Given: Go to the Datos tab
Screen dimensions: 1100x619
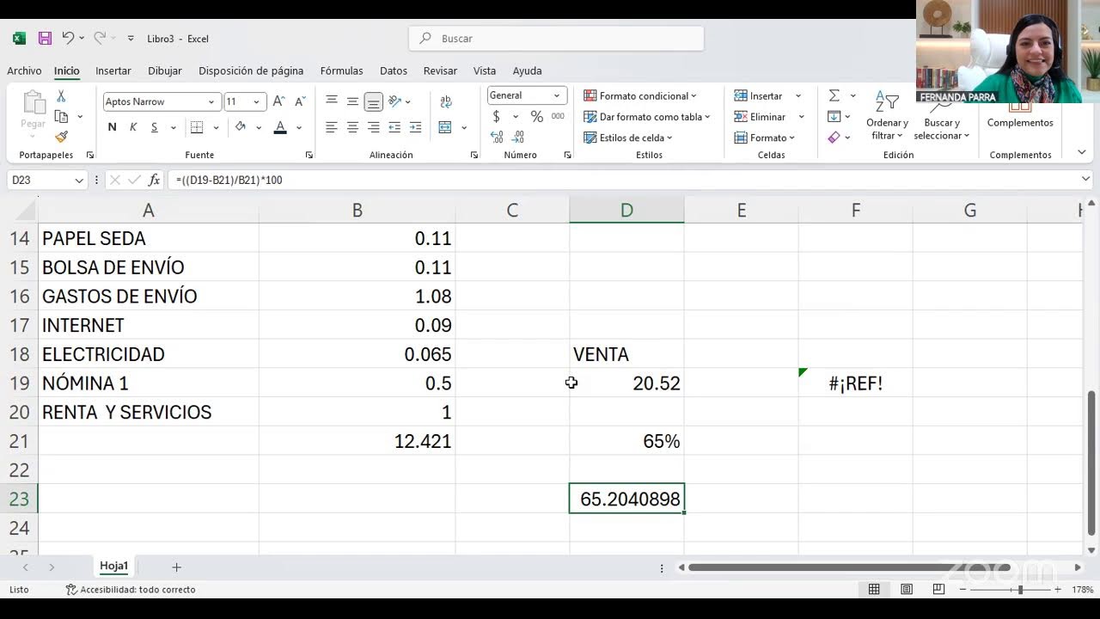Looking at the screenshot, I should tap(394, 70).
